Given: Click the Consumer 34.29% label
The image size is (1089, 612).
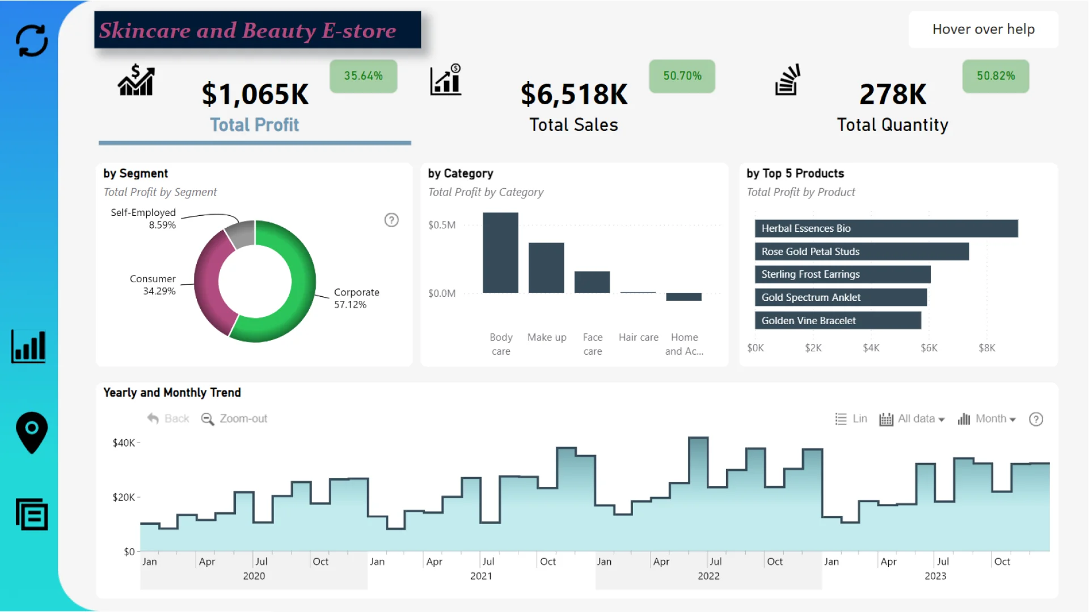Looking at the screenshot, I should [x=153, y=285].
